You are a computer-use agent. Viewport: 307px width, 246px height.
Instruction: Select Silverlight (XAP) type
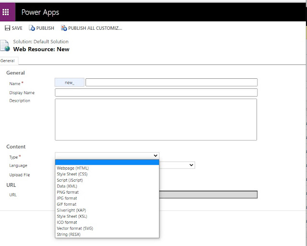[107, 210]
